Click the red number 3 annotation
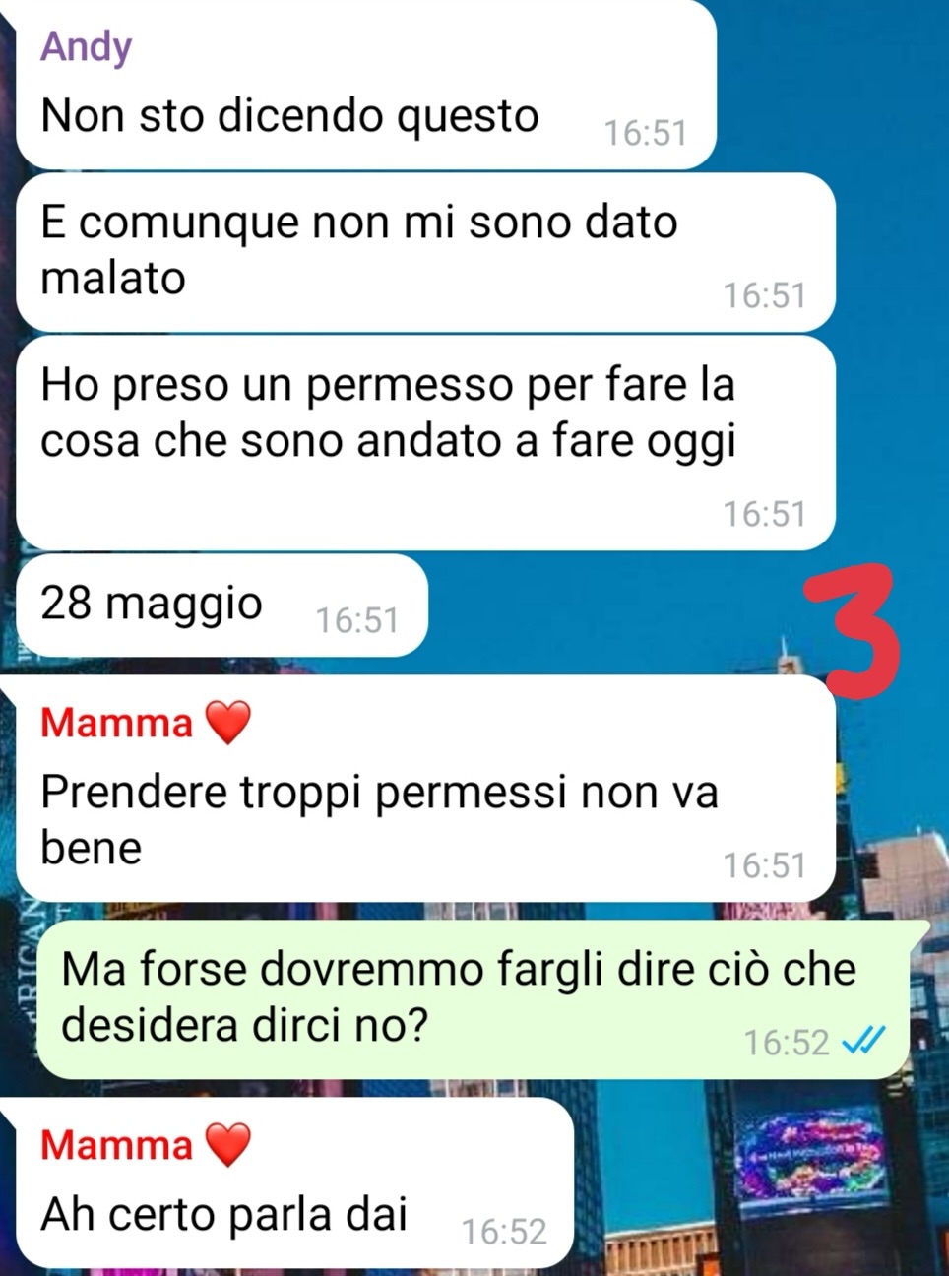Image resolution: width=949 pixels, height=1276 pixels. [854, 631]
